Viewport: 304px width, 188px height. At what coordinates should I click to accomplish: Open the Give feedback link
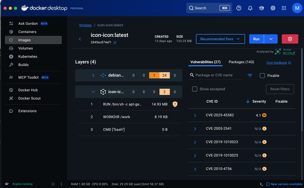coord(279,63)
